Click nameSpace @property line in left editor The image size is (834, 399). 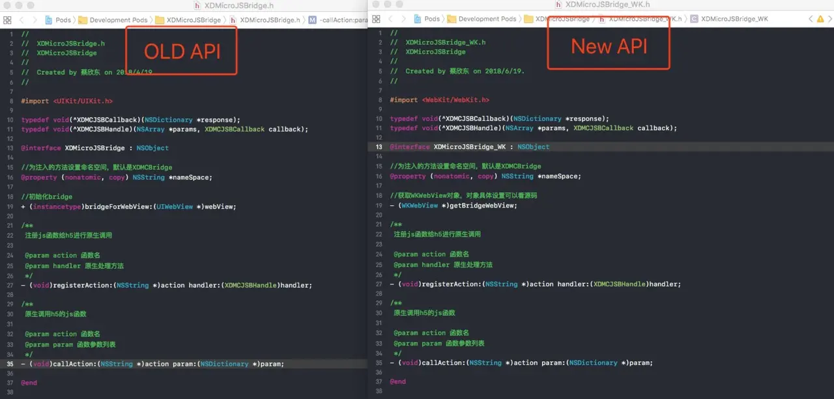[x=117, y=177]
